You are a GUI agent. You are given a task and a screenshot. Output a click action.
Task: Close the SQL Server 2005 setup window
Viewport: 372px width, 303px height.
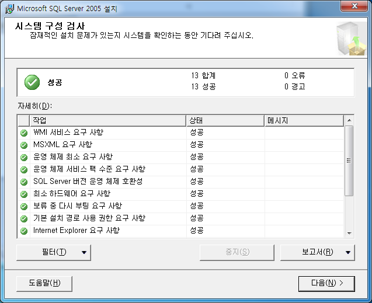click(x=354, y=6)
